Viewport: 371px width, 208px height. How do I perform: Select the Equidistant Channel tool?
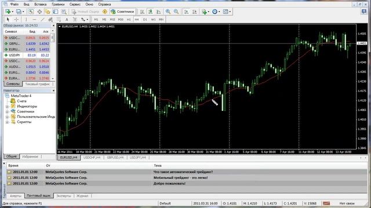pos(50,19)
